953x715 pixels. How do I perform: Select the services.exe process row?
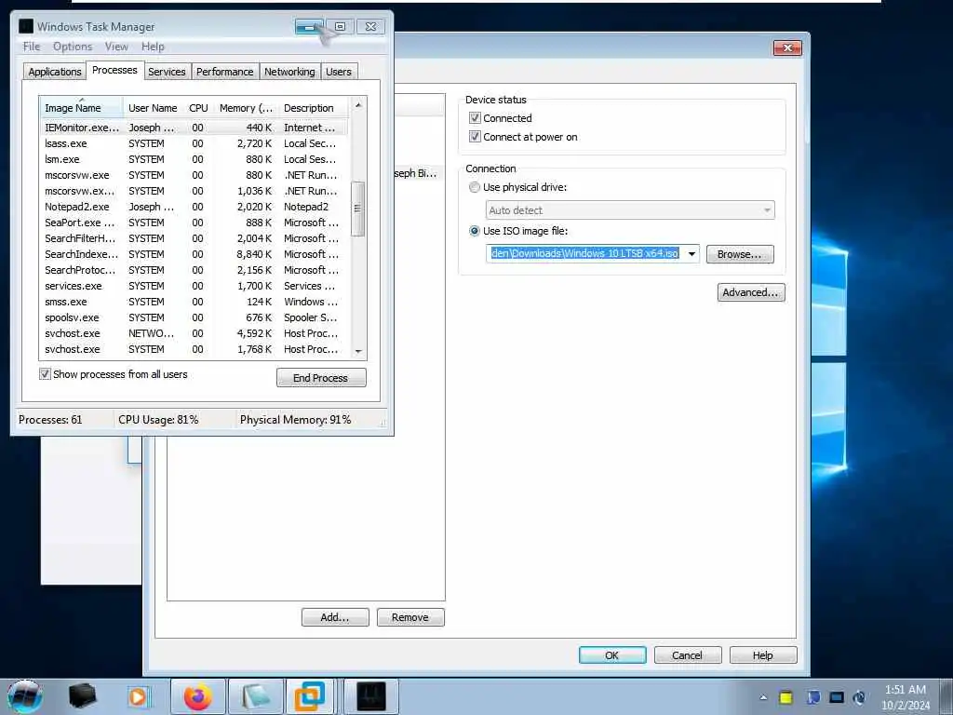click(x=194, y=286)
